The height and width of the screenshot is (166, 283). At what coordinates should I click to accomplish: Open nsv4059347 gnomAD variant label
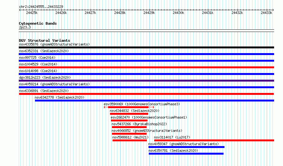click(183, 144)
